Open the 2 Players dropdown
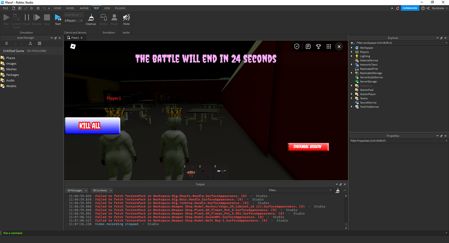This screenshot has height=243, width=449. 73,21
